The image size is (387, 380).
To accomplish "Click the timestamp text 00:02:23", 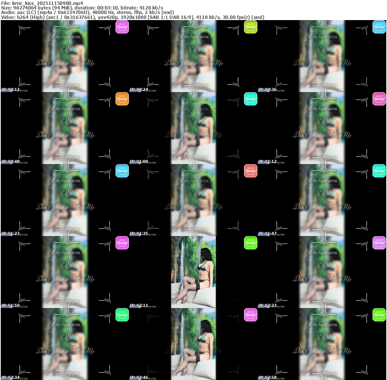I will click(268, 305).
